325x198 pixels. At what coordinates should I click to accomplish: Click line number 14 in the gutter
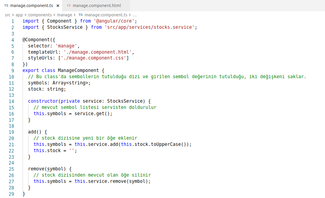pos(11,102)
